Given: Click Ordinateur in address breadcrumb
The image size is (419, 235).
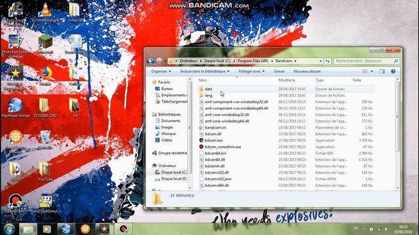Looking at the screenshot, I should 189,61.
